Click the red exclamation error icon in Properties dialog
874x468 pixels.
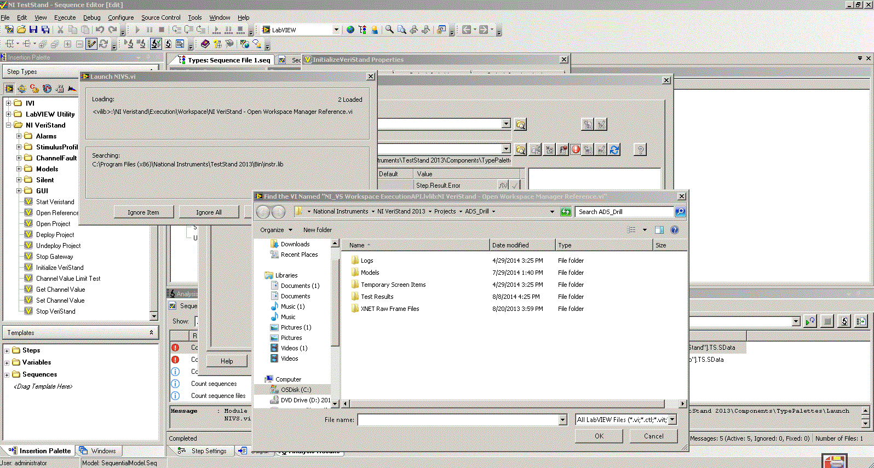click(x=576, y=149)
